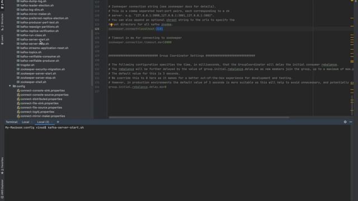Open the Learn tool window
This screenshot has width=358, height=201.
click(2, 40)
